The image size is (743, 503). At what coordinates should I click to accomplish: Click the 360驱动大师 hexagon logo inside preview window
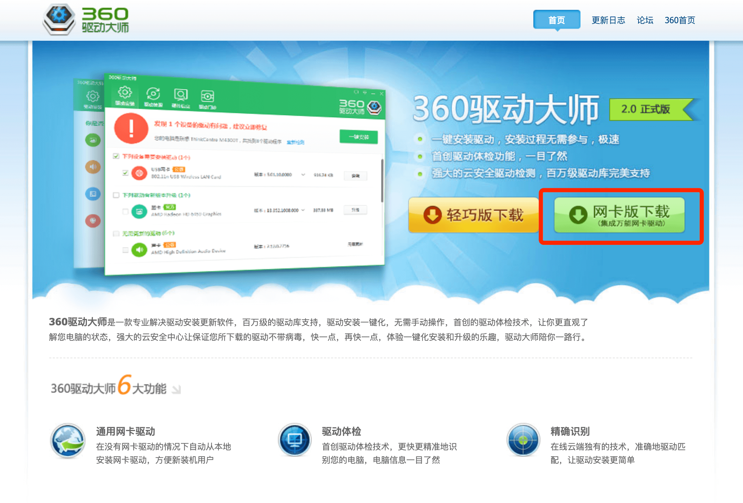coord(374,107)
